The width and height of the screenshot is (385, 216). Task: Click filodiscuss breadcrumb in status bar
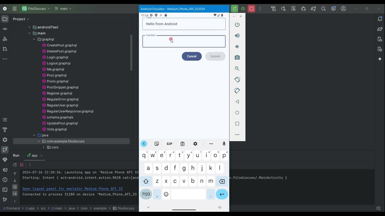124,208
